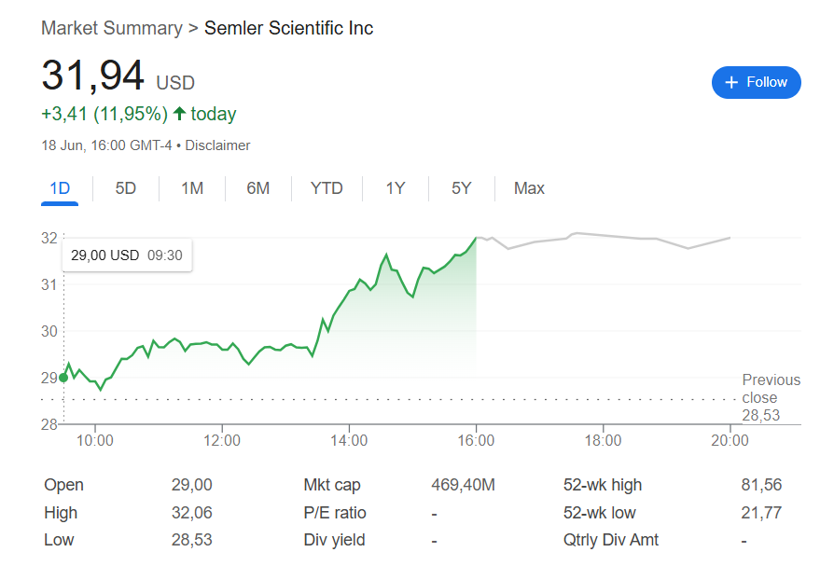Click the plus icon on Follow
Viewport: 834px width, 566px height.
pos(731,82)
